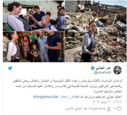The image size is (127, 115).
Task: Click the boy in green shirt photo
Action: (x=35, y=52)
